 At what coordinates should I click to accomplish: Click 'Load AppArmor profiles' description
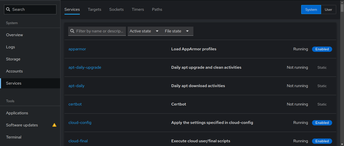tap(194, 49)
